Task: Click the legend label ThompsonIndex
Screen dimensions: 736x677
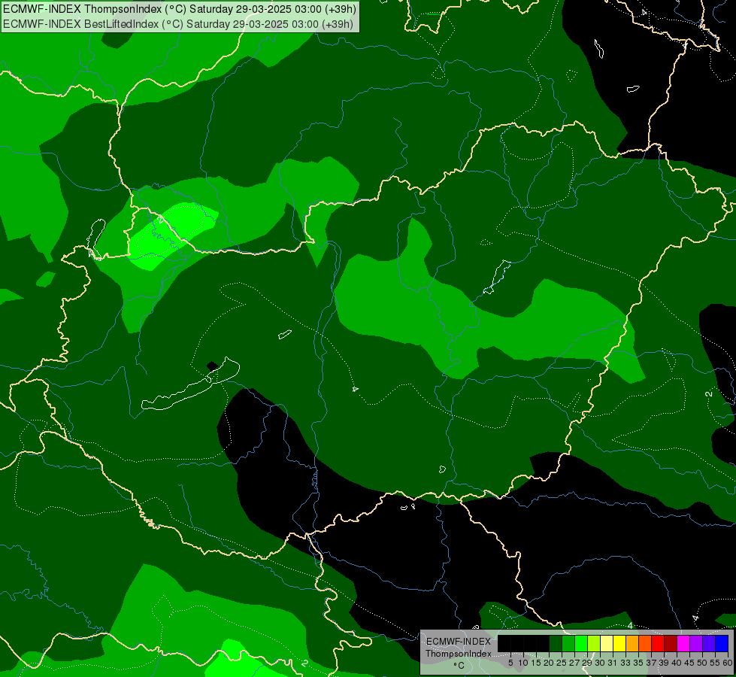Action: pos(459,654)
